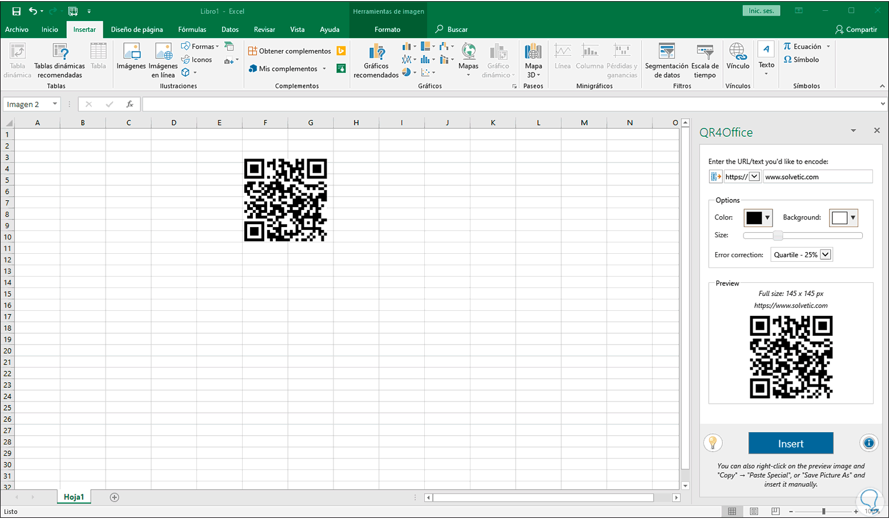Open Gráficos recomendados
This screenshot has width=889, height=519.
point(376,61)
